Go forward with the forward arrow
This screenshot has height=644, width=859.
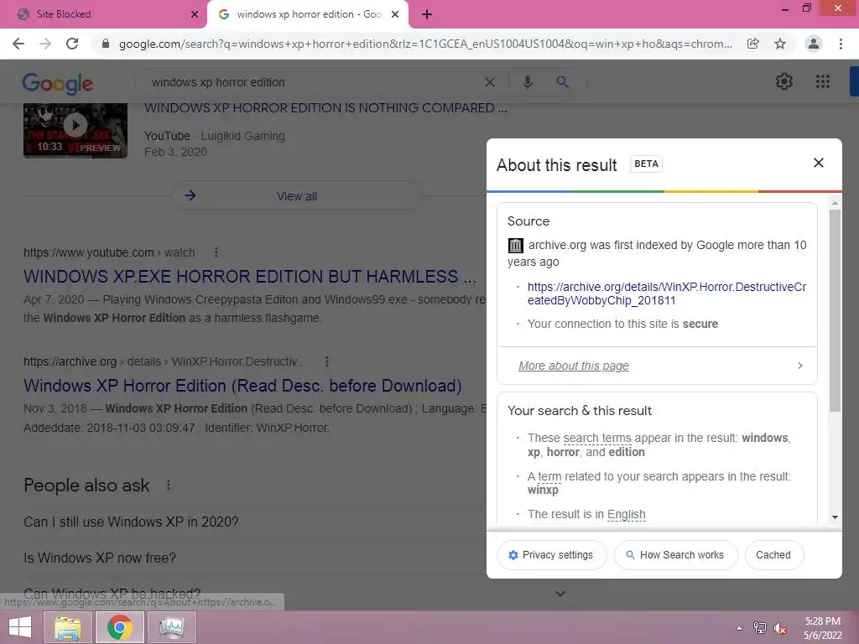click(x=45, y=44)
